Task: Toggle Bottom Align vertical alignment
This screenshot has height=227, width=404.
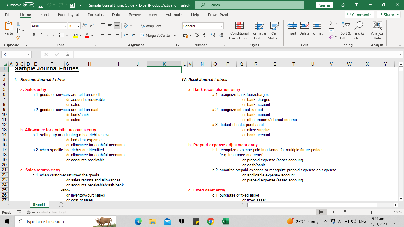Action: click(x=117, y=26)
